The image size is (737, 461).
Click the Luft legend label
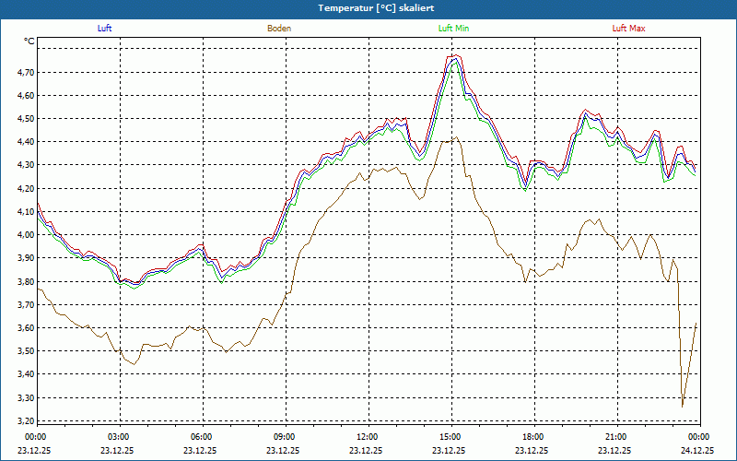pyautogui.click(x=105, y=29)
